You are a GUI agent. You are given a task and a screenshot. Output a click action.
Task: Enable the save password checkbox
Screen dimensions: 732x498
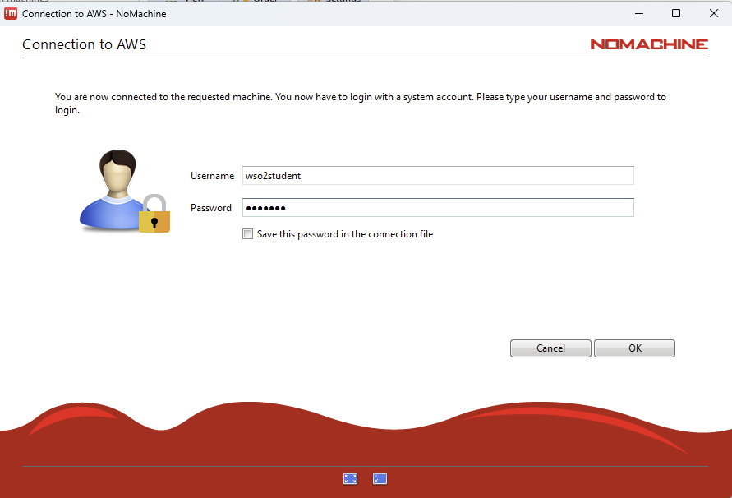point(248,234)
